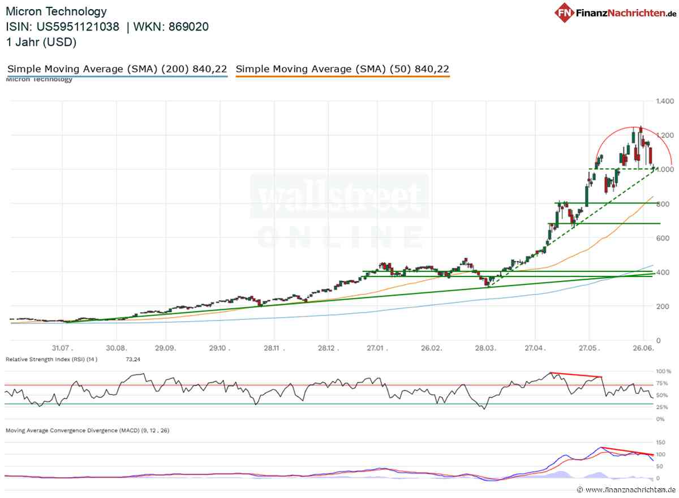This screenshot has height=498, width=679.
Task: Select the Micron Technology chart title
Action: click(56, 11)
